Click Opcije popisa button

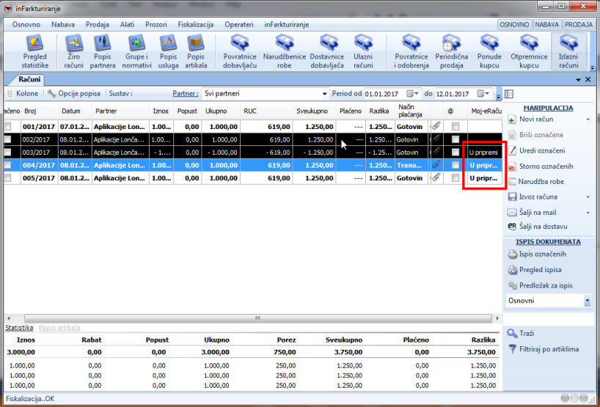(74, 93)
